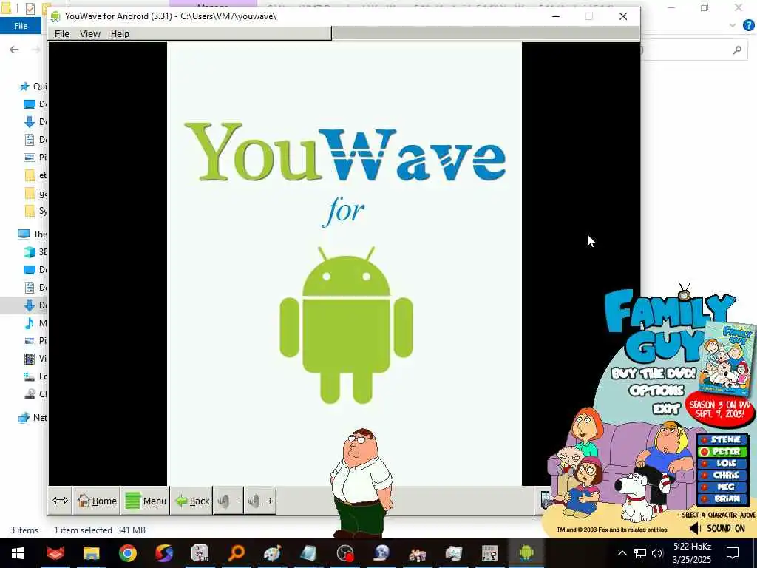
Task: Select the CD drive in Explorer sidebar
Action: 30,394
